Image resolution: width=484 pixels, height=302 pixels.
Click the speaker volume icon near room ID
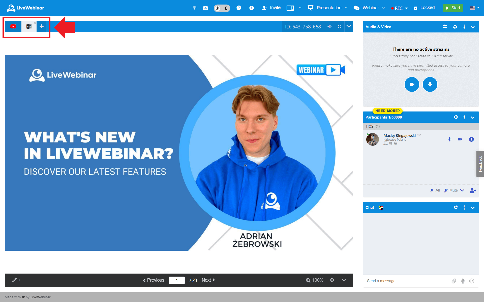pos(329,27)
